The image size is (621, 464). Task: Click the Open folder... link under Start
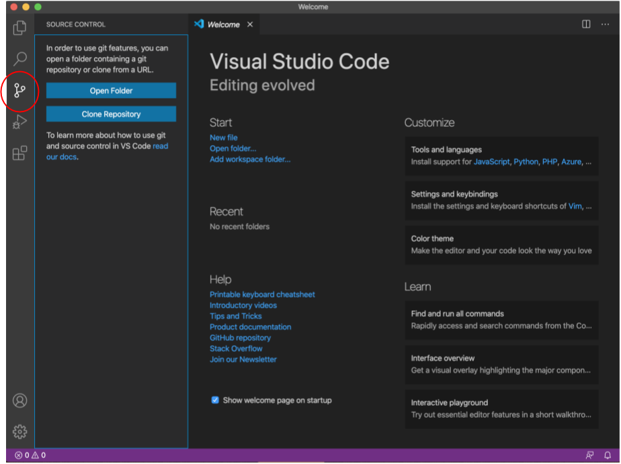233,148
